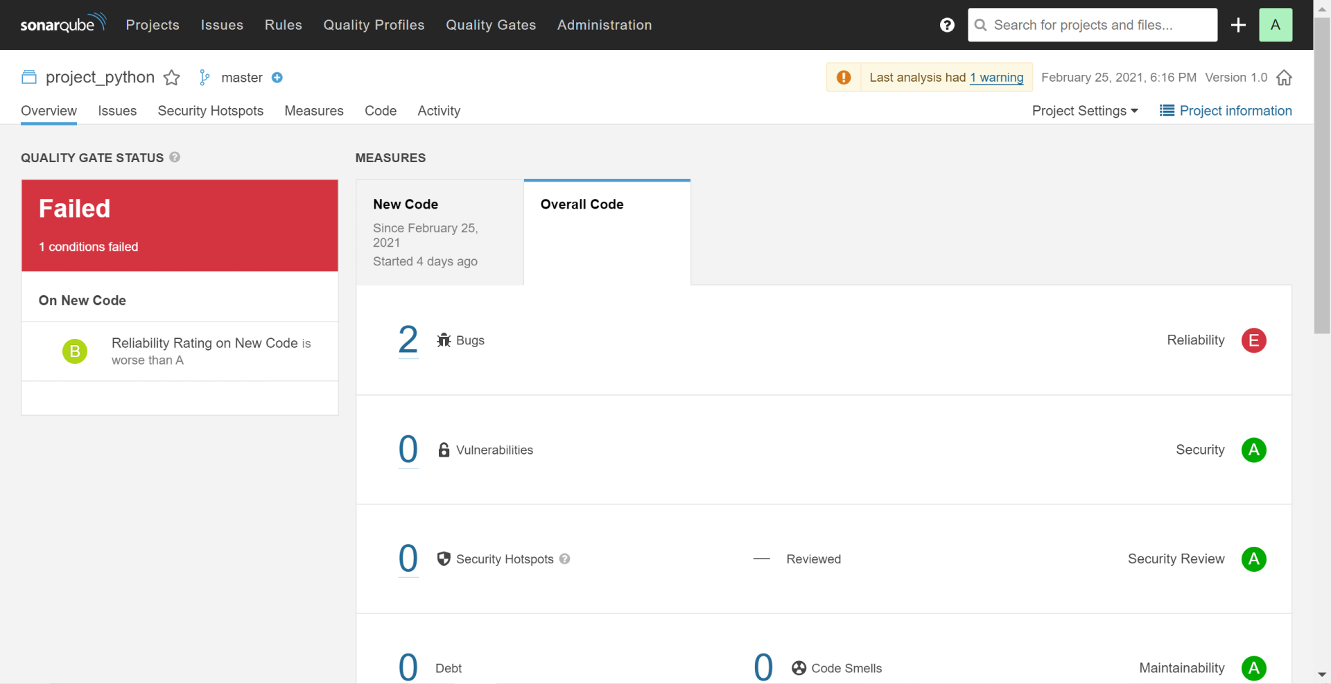The width and height of the screenshot is (1331, 684).
Task: Open Project Settings dropdown
Action: pyautogui.click(x=1085, y=111)
